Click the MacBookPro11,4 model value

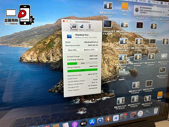(91, 42)
